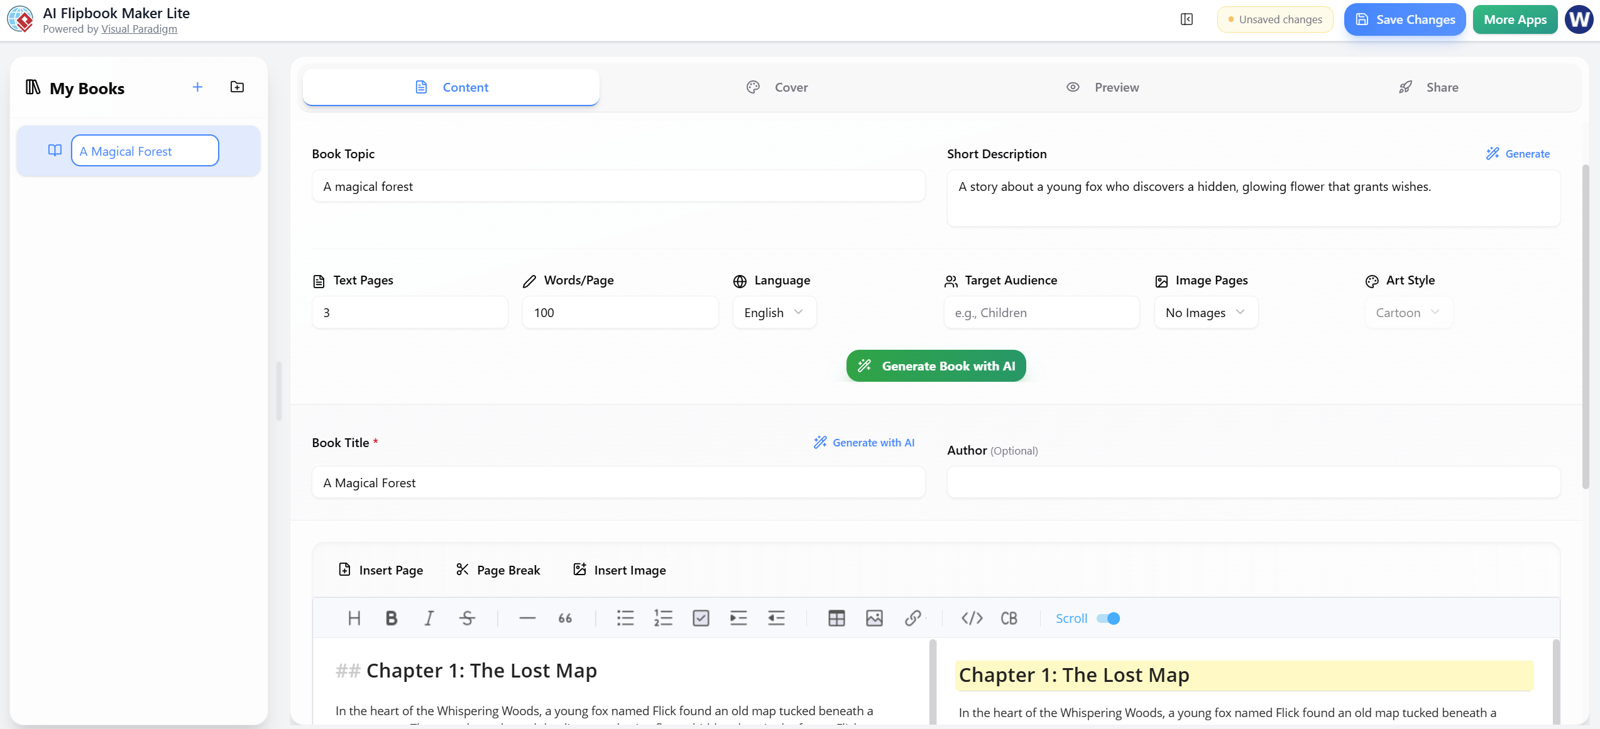Toggle the Scroll sync switch
Viewport: 1600px width, 729px height.
[x=1109, y=618]
